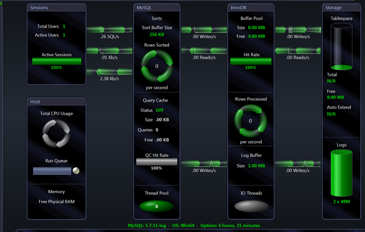Click the Rows Sorted green ring gauge

[157, 66]
